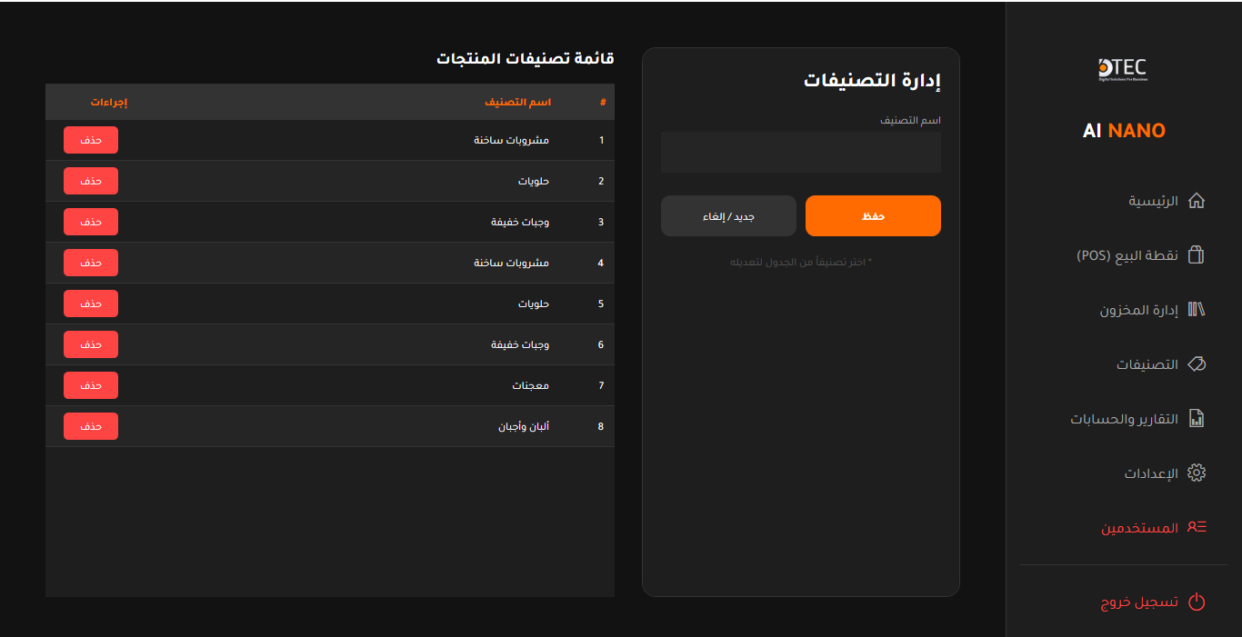
Task: Click the اسم التصنيف input field
Action: point(800,152)
